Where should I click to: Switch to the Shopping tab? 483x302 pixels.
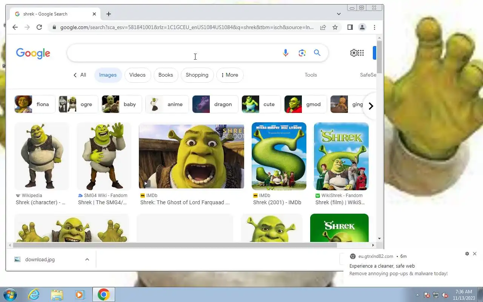197,75
